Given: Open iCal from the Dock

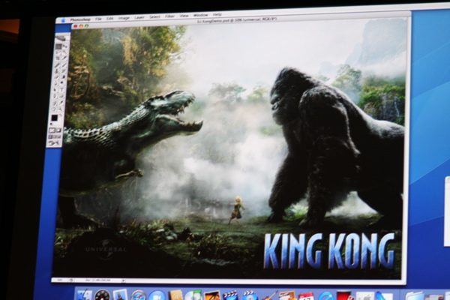Looking at the screenshot, I should (x=305, y=296).
